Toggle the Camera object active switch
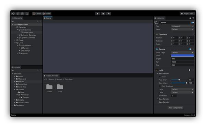This screenshot has width=206, height=127. coord(193,22)
